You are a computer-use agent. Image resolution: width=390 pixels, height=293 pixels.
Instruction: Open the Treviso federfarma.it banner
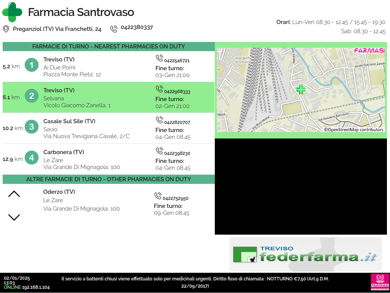pos(305,254)
